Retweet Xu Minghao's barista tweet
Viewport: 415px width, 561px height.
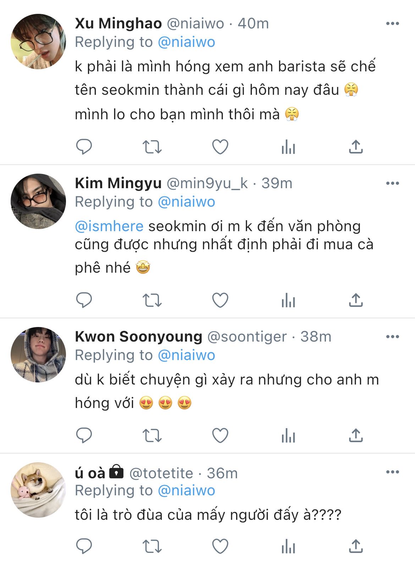152,147
